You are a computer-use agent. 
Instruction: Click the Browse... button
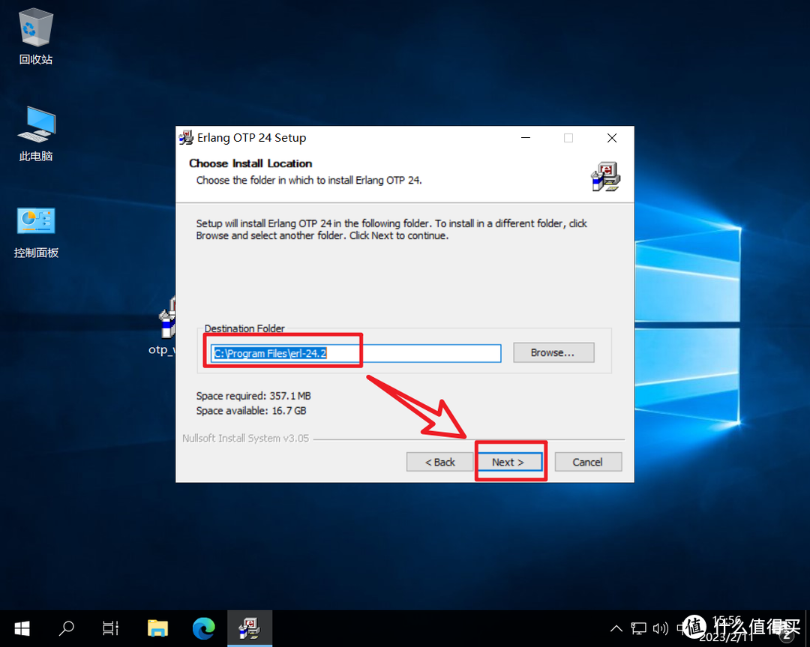(553, 352)
